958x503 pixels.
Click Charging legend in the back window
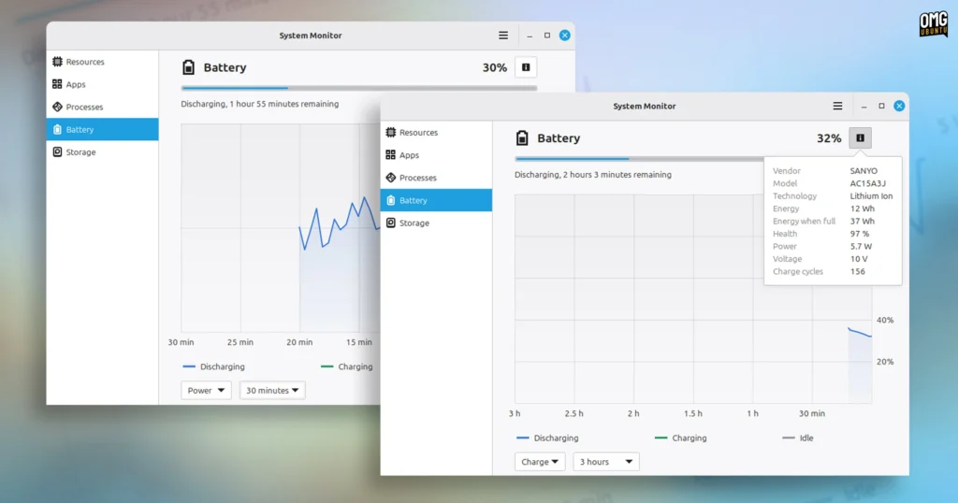tap(346, 366)
